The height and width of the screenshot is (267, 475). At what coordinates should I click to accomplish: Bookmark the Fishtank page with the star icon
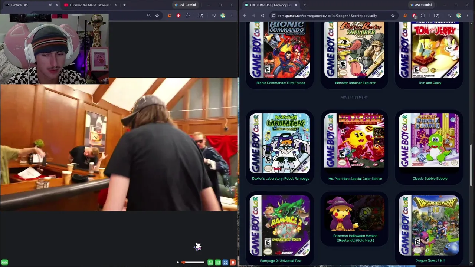(157, 16)
